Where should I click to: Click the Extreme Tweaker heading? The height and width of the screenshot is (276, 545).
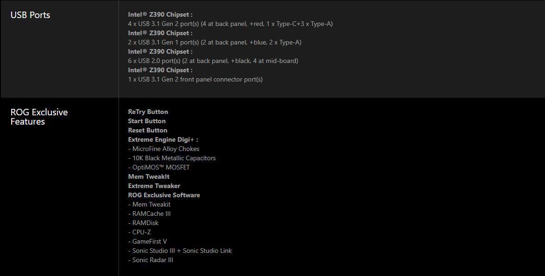(154, 186)
